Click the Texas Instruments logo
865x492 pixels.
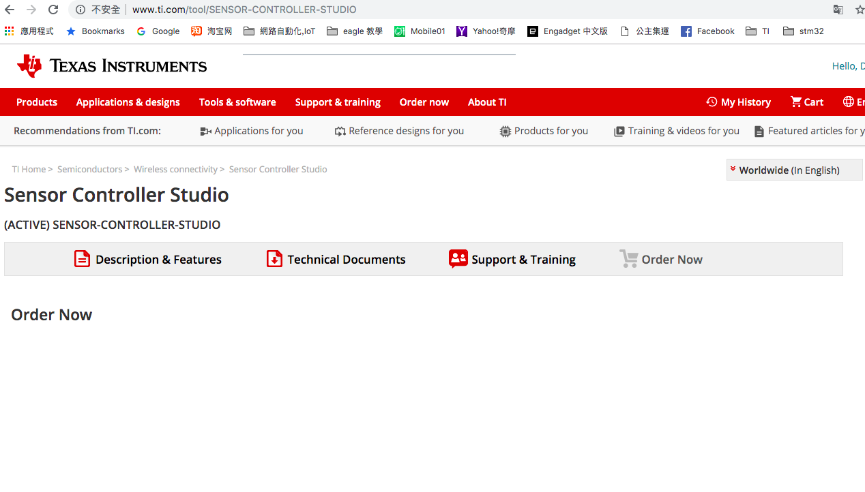(112, 66)
